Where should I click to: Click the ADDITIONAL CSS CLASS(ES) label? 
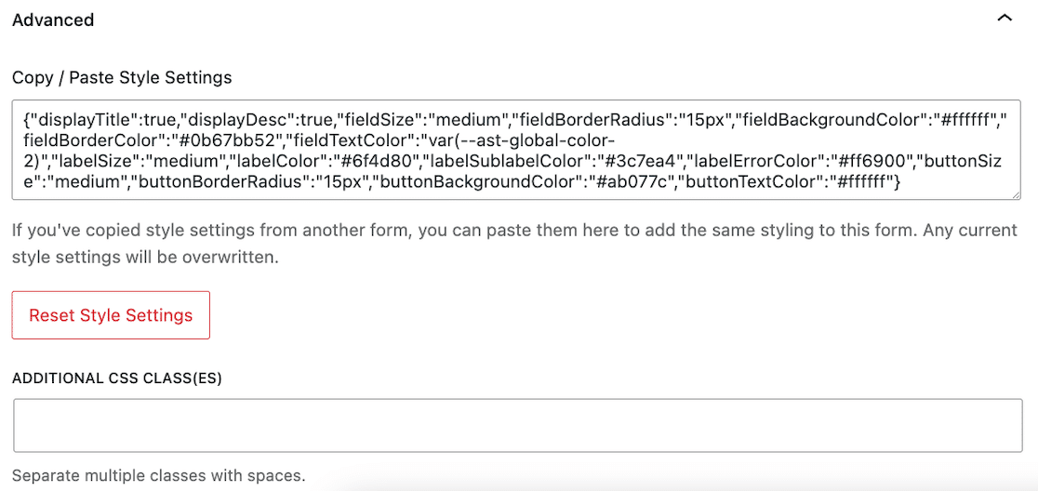[x=117, y=378]
